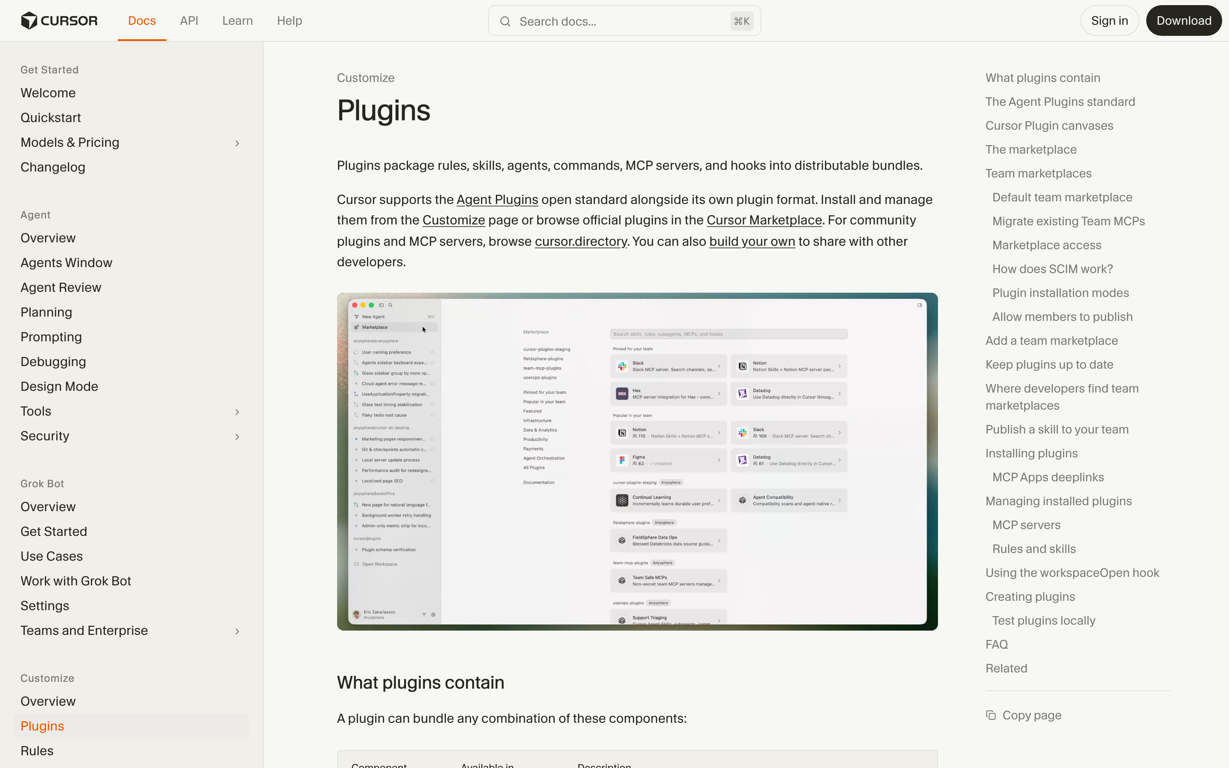The image size is (1229, 768).
Task: Click the Sign in button
Action: tap(1109, 21)
